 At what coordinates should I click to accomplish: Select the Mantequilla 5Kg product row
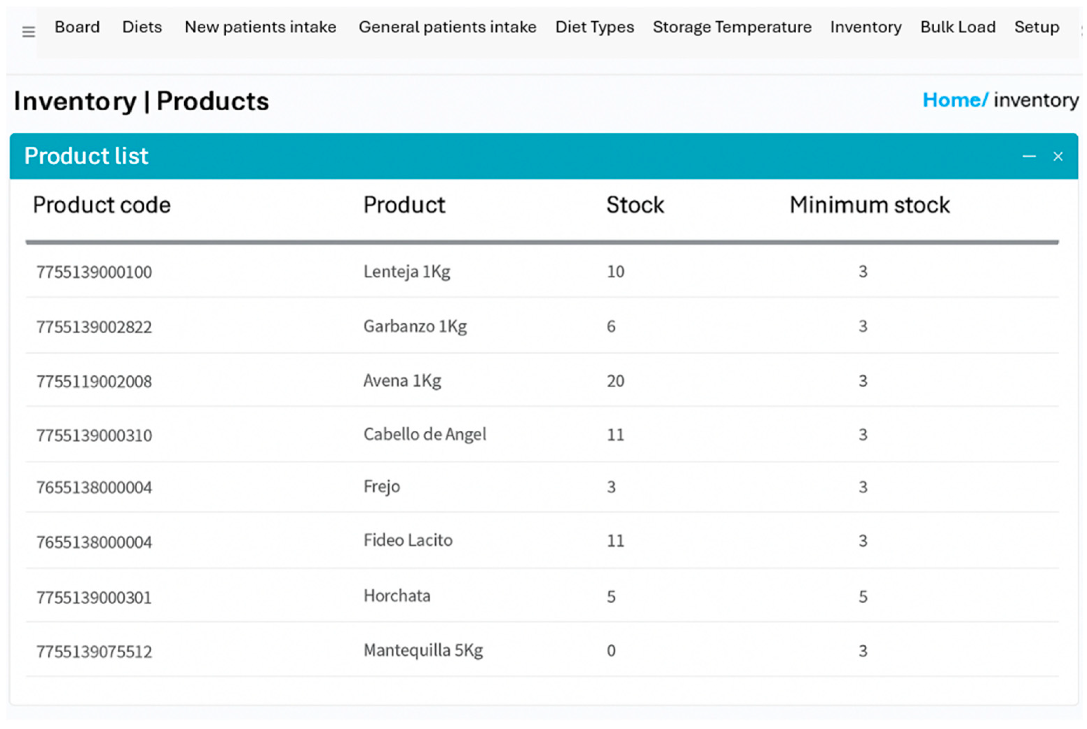(423, 651)
